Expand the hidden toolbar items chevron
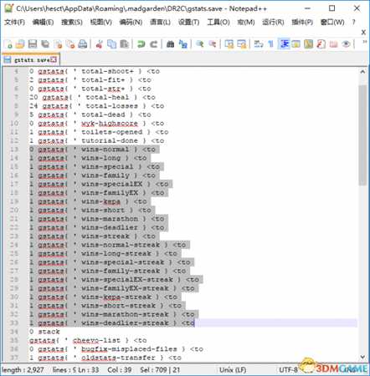 pos(364,42)
